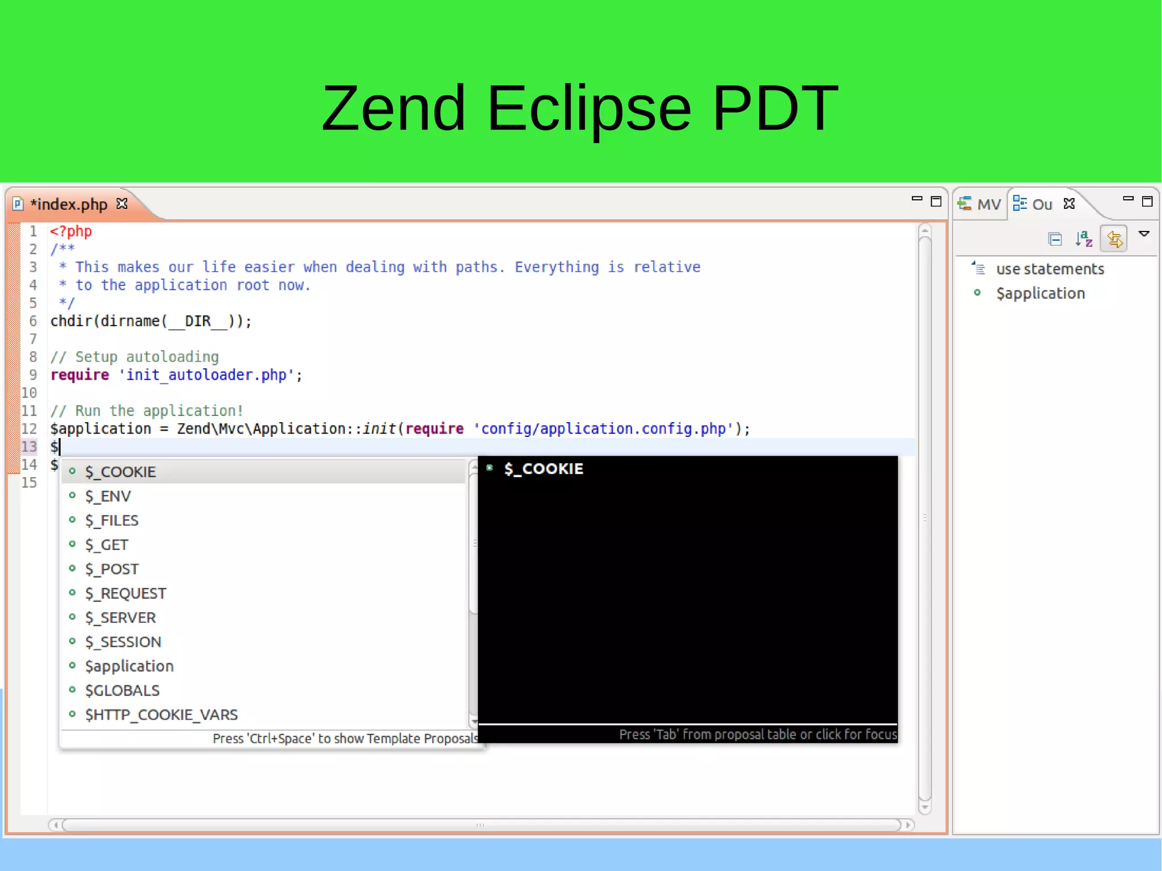Switch to the MV view tab
Image resolution: width=1162 pixels, height=871 pixels.
980,204
